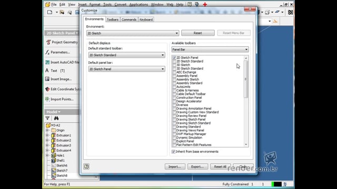Click the Import... button
This screenshot has width=337, height=189.
tap(175, 166)
